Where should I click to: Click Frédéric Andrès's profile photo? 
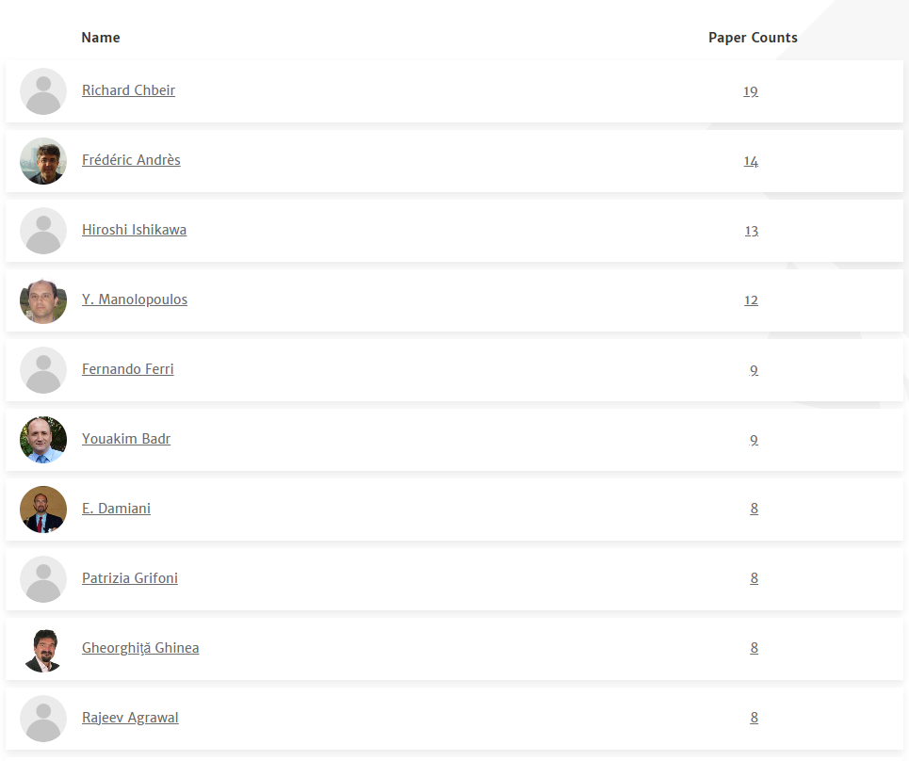point(43,161)
